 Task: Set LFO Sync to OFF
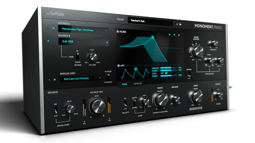point(162,73)
